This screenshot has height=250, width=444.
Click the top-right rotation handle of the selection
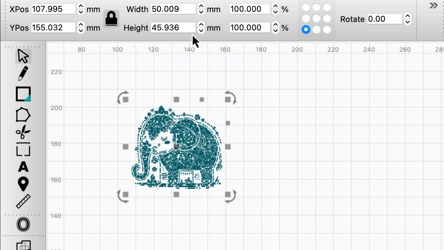click(231, 97)
